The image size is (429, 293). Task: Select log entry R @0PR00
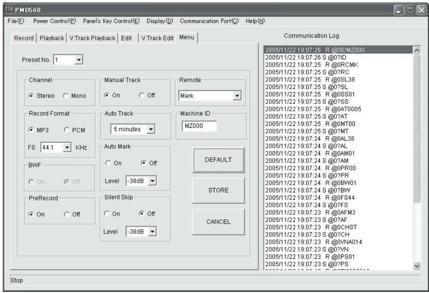(338, 168)
